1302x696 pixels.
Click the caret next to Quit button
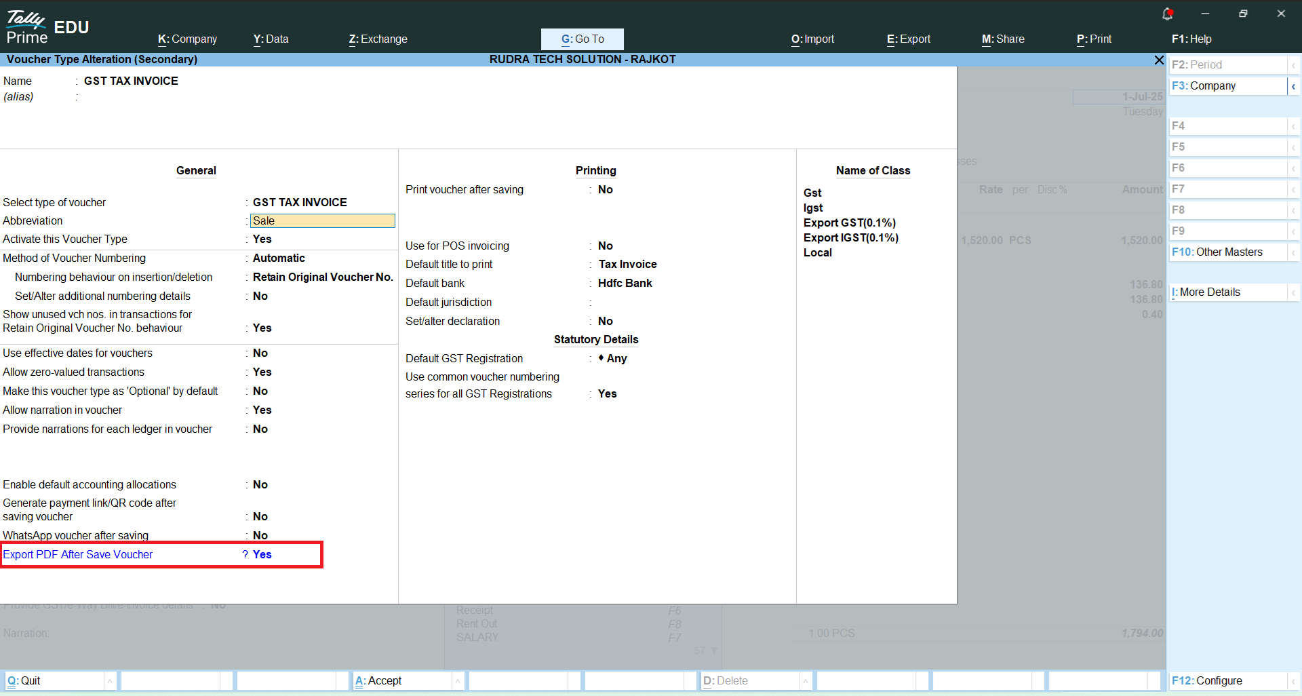[110, 681]
